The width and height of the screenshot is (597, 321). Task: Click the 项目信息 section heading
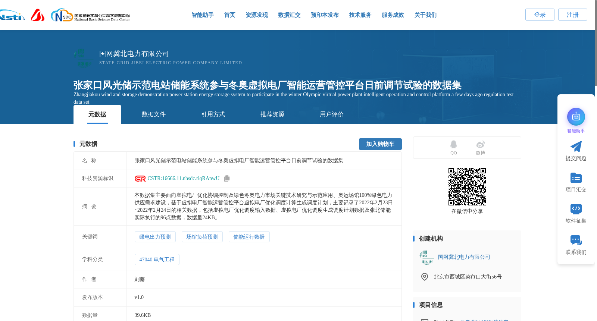[x=431, y=305]
